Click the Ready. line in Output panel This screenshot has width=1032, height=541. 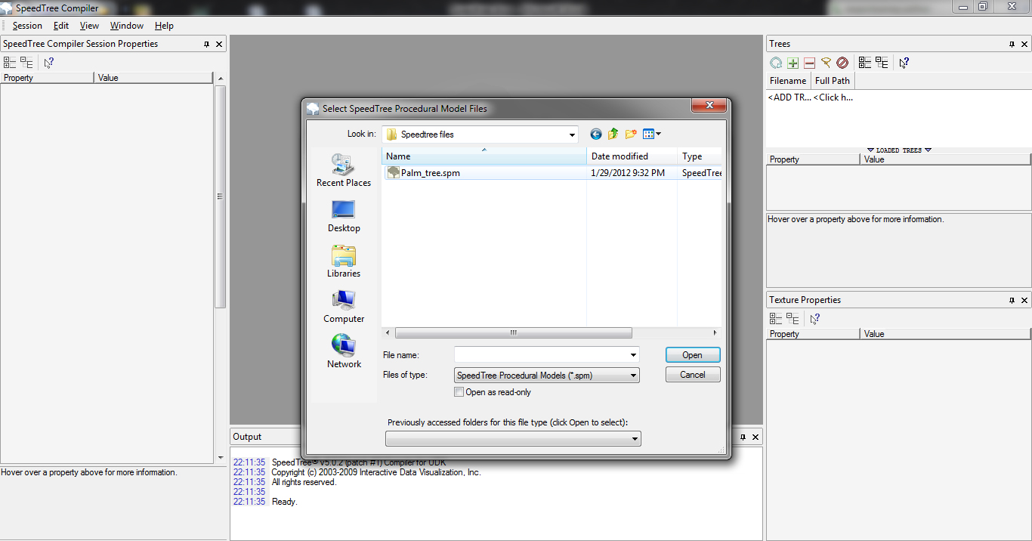pyautogui.click(x=285, y=502)
